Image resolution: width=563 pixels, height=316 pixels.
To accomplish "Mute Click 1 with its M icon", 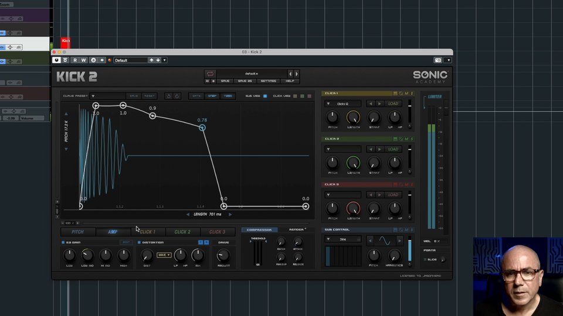I will coord(406,94).
